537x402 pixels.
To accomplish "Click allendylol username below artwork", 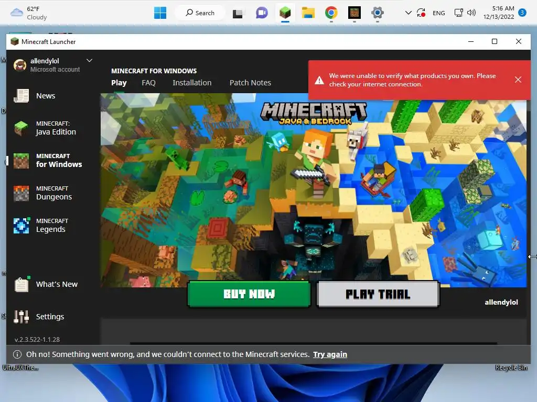I will tap(501, 302).
